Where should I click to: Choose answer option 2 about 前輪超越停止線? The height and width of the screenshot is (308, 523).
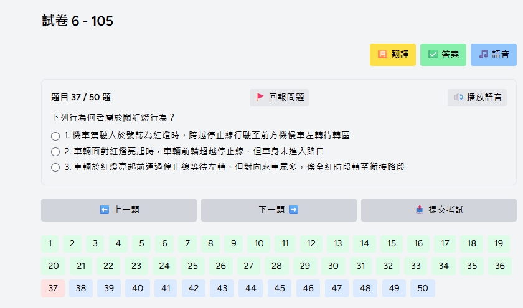[55, 151]
